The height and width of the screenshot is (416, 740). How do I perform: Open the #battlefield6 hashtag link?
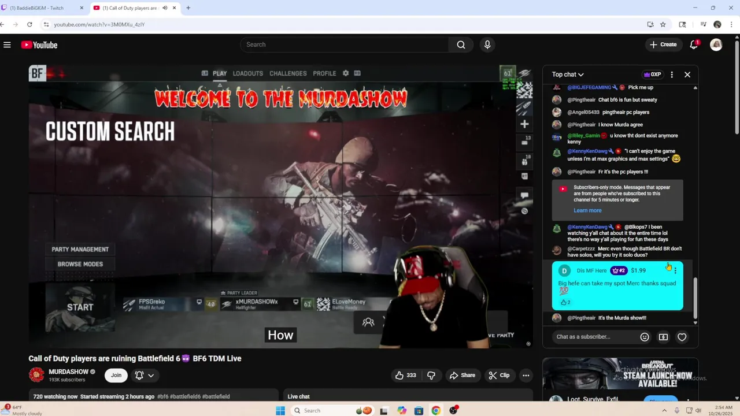click(x=184, y=396)
